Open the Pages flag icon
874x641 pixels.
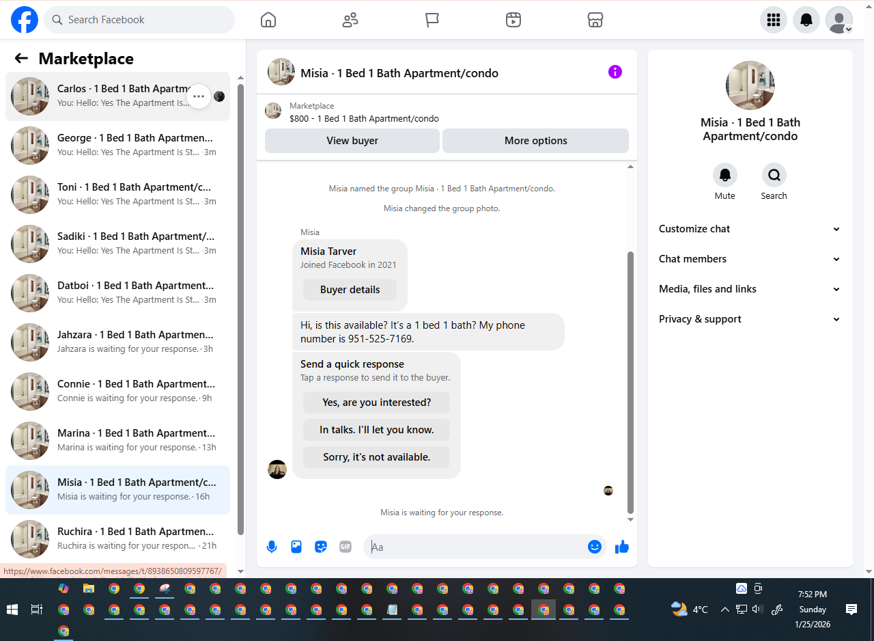pos(432,20)
